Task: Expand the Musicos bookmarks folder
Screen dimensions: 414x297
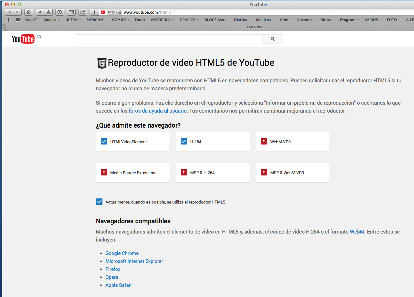Action: 265,20
